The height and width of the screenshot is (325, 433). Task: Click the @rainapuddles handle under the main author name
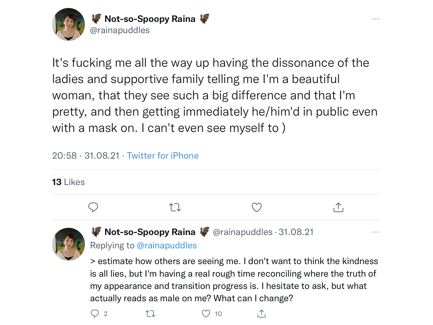(x=120, y=30)
